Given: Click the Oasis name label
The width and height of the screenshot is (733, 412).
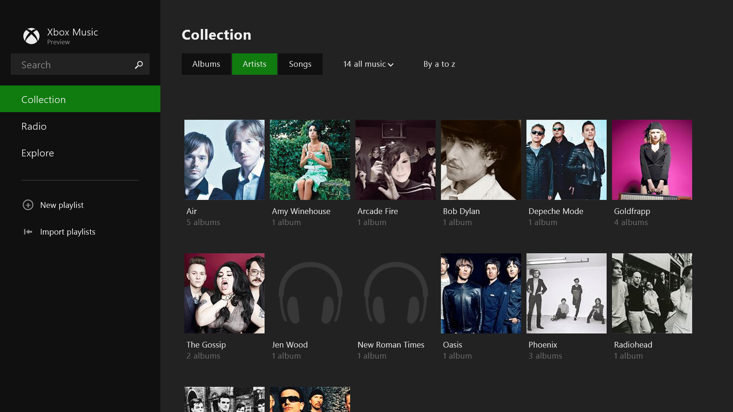Looking at the screenshot, I should (452, 344).
